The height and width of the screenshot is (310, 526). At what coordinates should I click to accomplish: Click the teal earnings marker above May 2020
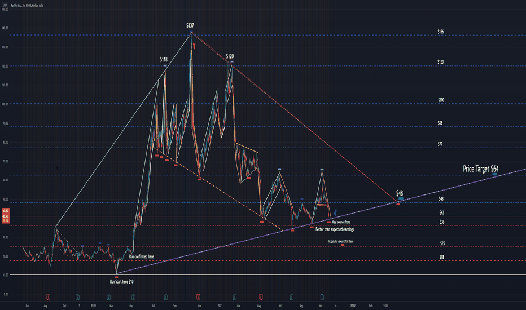click(133, 296)
